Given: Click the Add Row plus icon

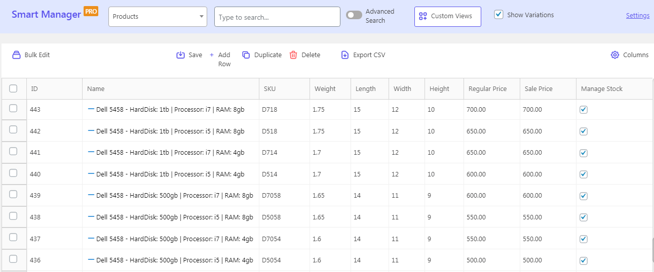Looking at the screenshot, I should point(212,55).
